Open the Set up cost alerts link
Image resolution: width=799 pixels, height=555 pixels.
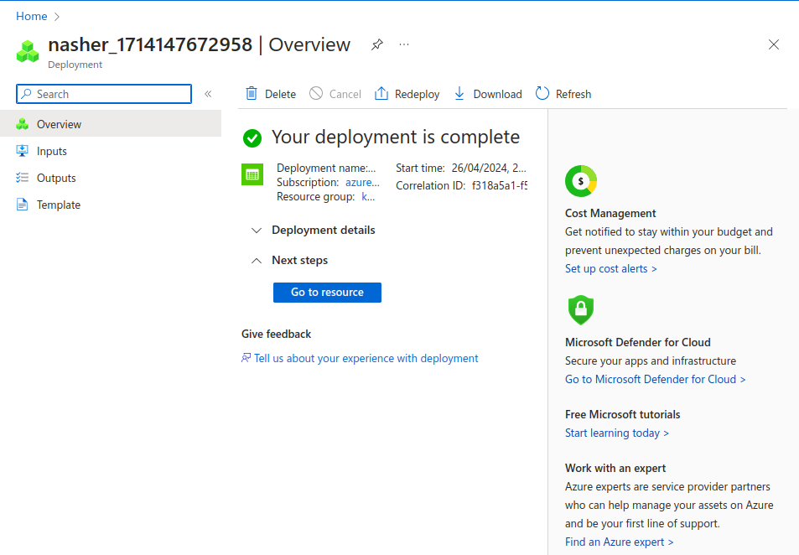[610, 268]
